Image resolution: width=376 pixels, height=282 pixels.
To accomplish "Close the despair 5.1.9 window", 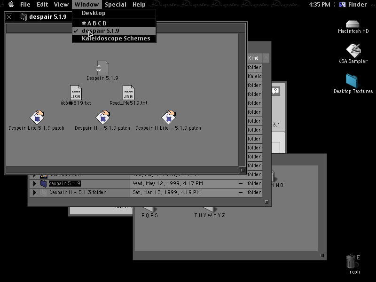I will [x=9, y=17].
